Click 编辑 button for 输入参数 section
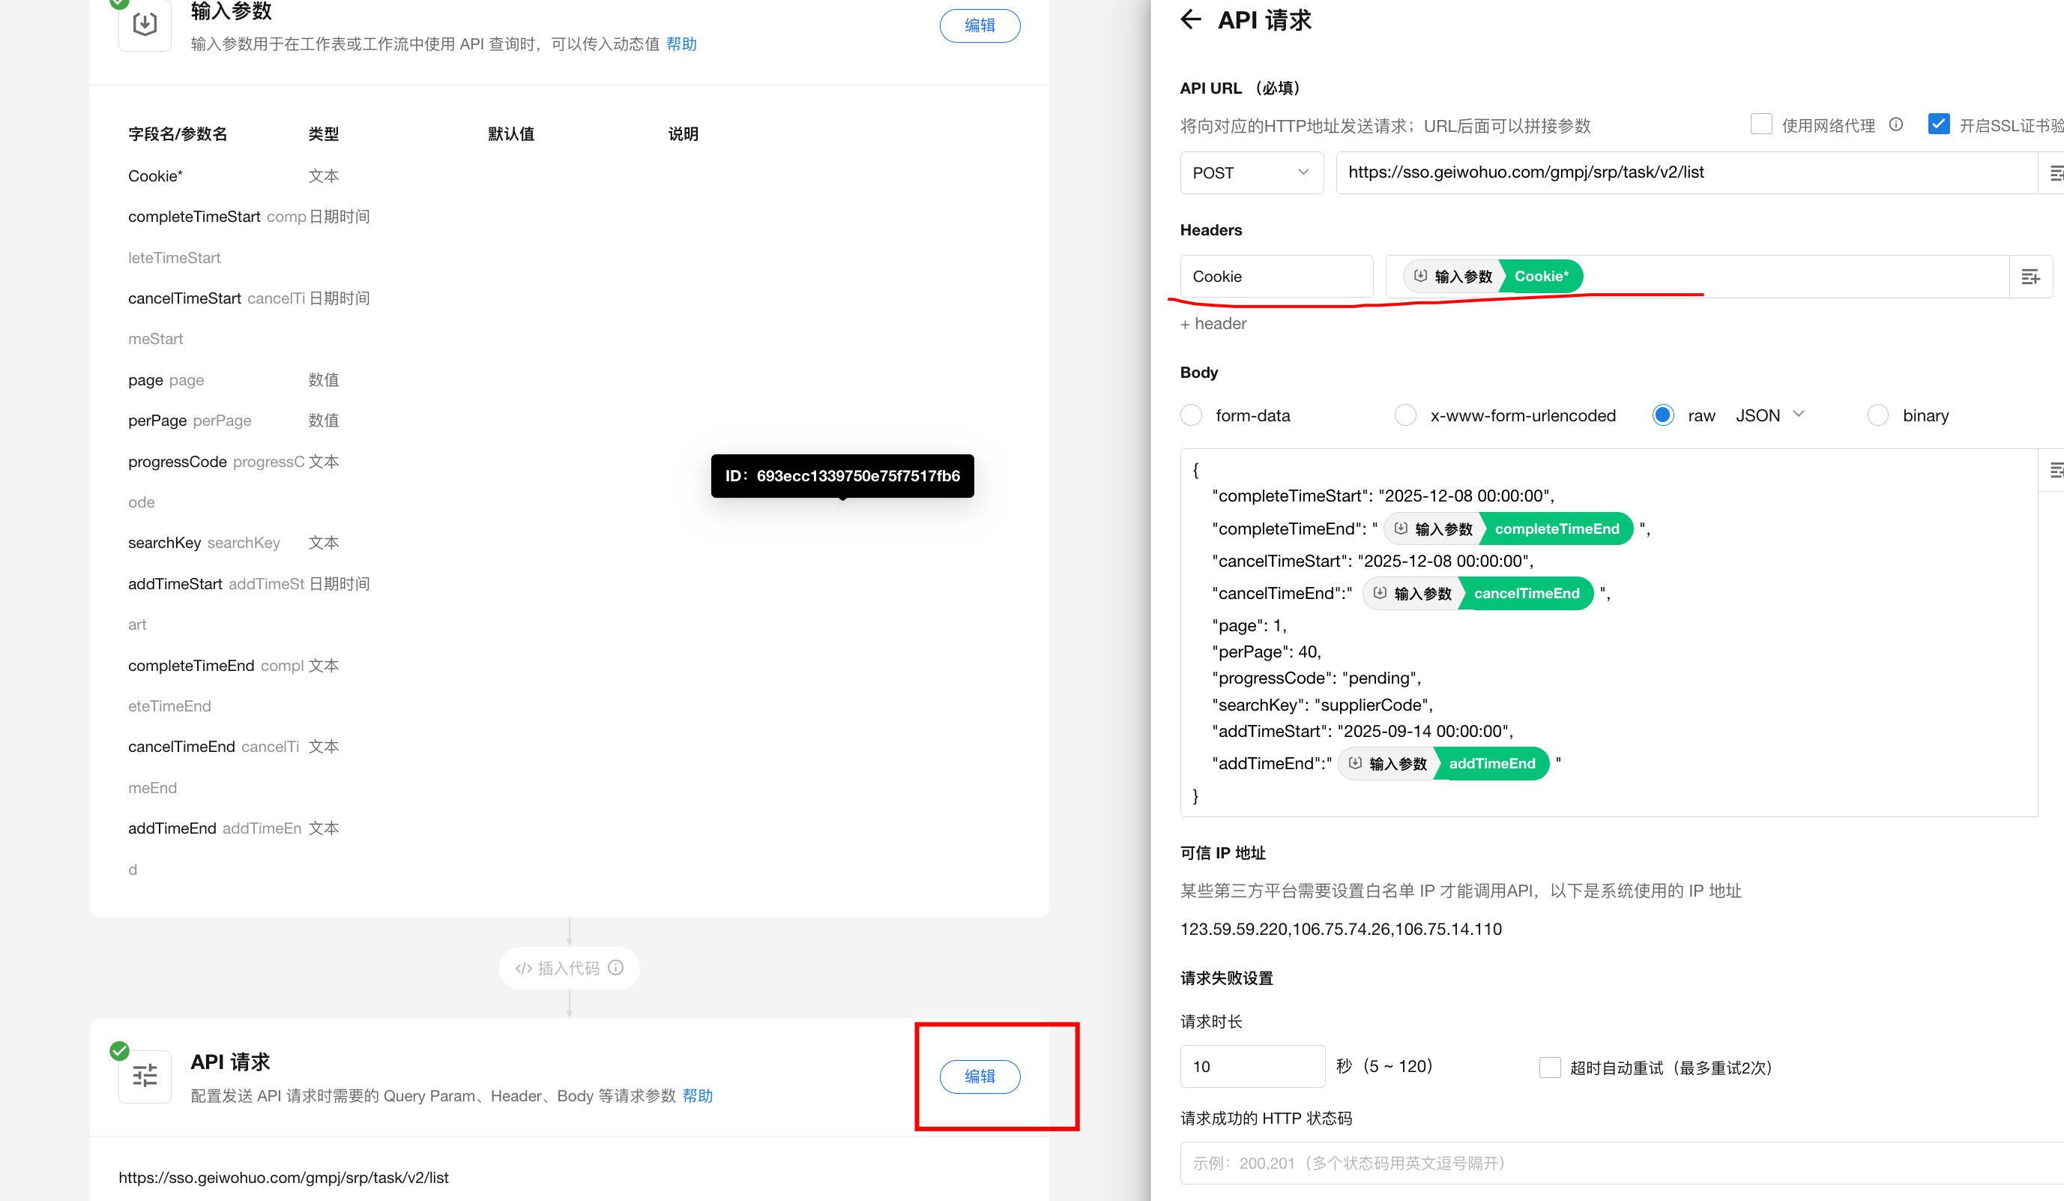Screen dimensions: 2064x1201 click(980, 25)
